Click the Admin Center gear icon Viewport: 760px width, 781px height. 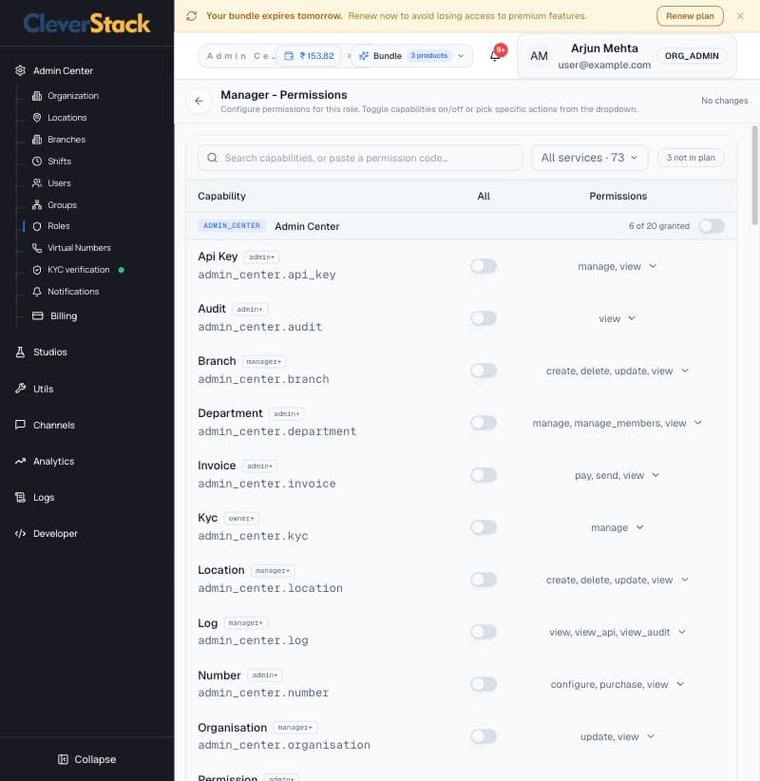[x=20, y=70]
